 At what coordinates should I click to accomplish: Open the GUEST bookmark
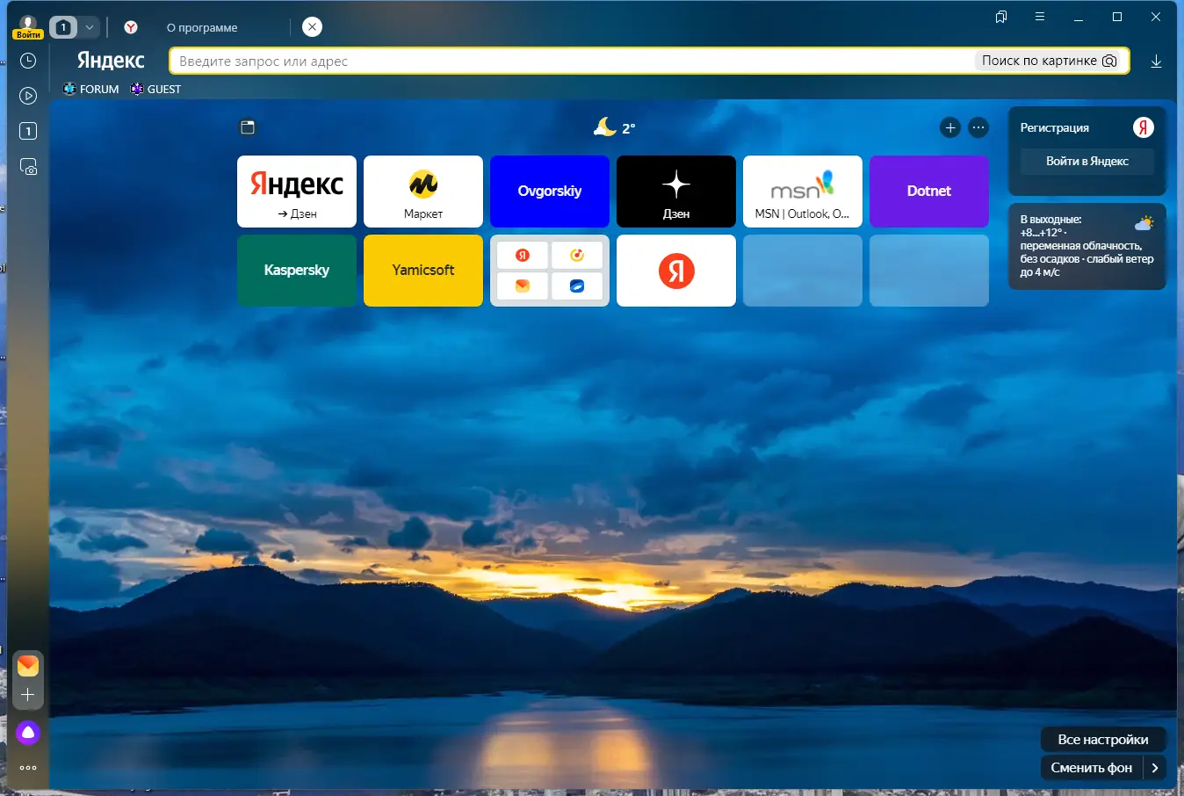point(155,89)
